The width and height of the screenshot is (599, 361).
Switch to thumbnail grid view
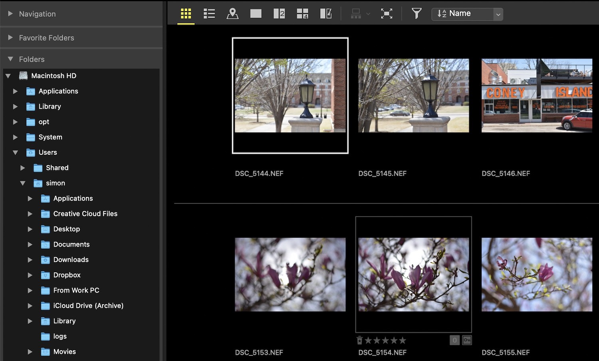[x=185, y=13]
